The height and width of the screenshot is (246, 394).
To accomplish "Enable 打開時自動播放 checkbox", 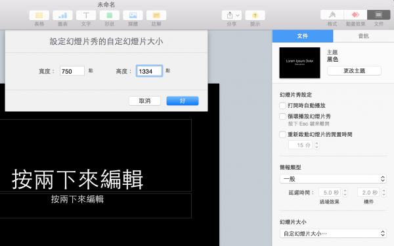I will (282, 105).
